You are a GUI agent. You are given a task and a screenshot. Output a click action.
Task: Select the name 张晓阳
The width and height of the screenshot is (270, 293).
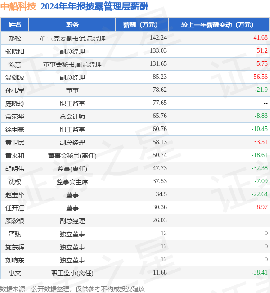click(15, 51)
